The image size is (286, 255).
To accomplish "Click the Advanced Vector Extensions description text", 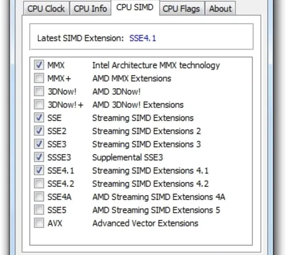I will [145, 223].
